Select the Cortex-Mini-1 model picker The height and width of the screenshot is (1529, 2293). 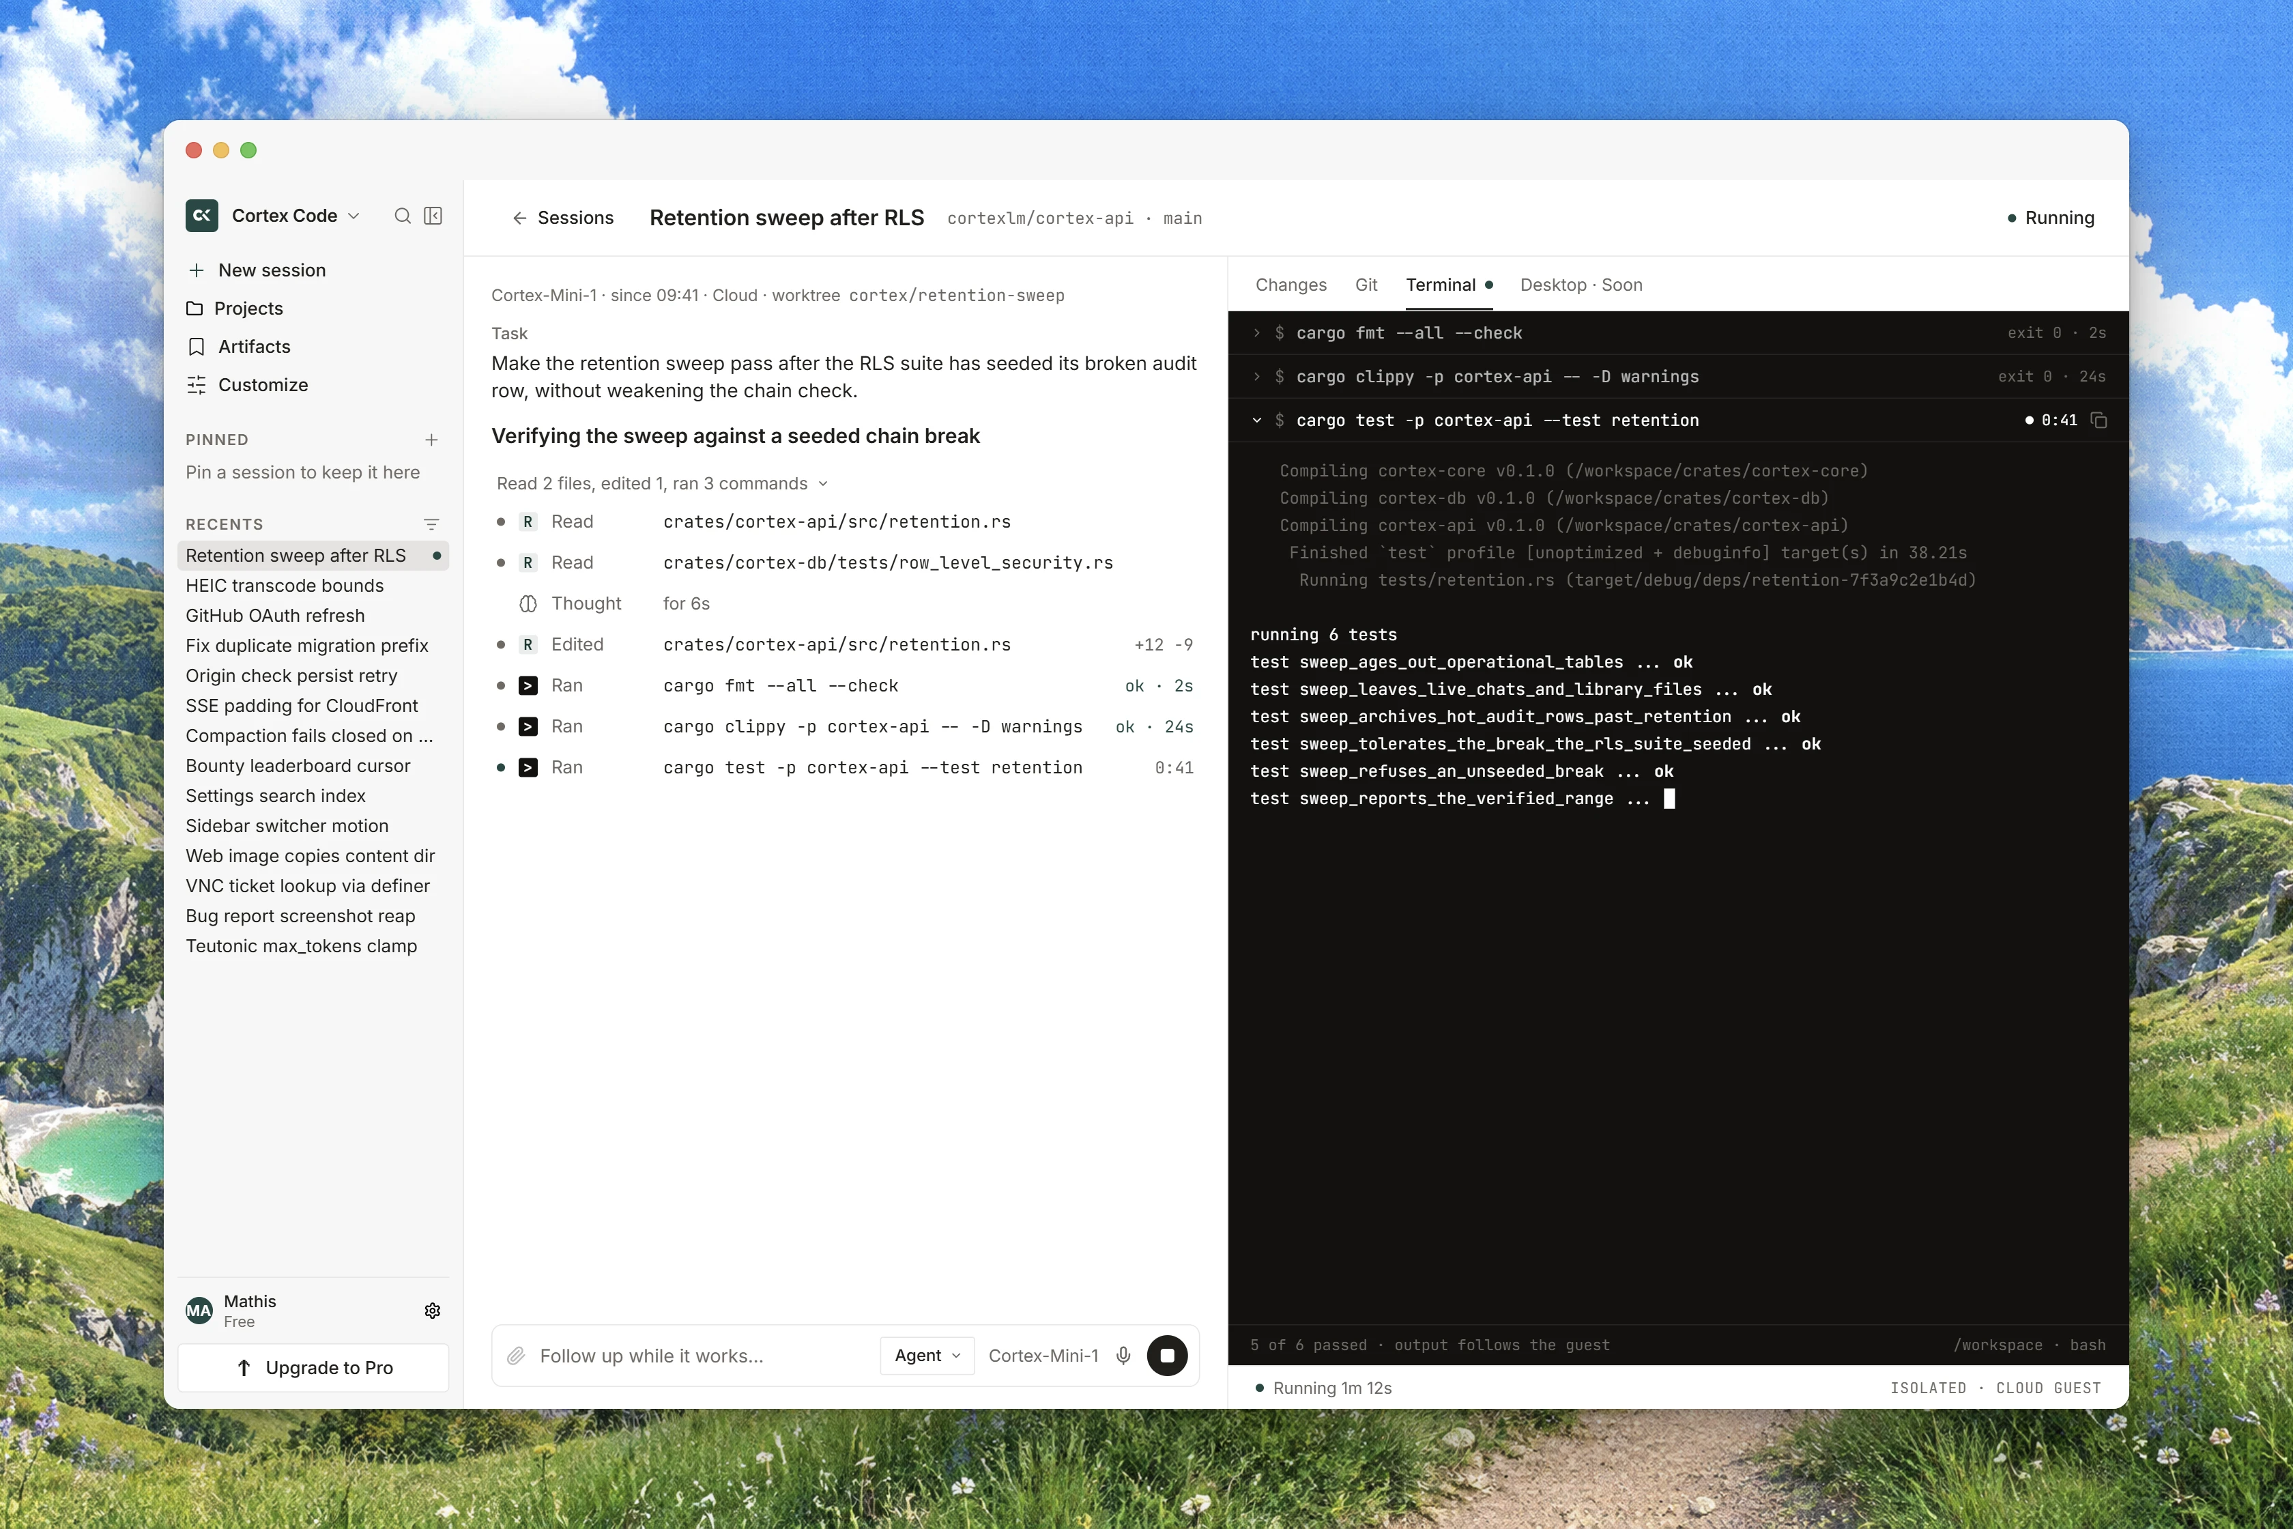pyautogui.click(x=1043, y=1356)
